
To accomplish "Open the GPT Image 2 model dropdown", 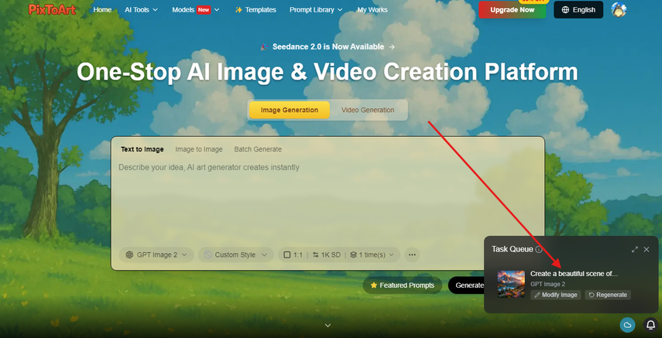I will pos(156,255).
